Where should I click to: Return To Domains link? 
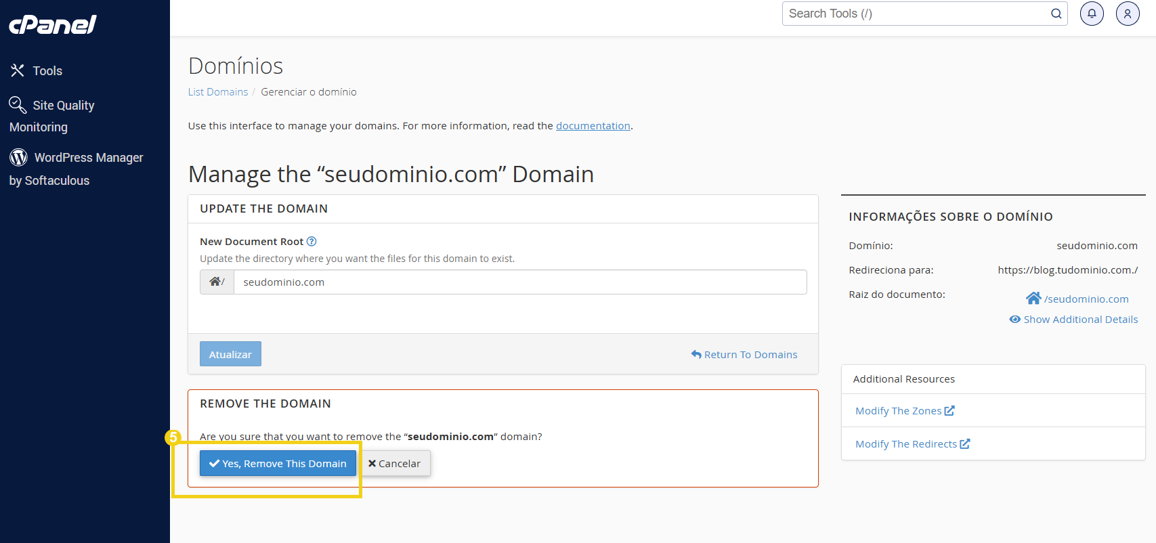[x=744, y=355]
